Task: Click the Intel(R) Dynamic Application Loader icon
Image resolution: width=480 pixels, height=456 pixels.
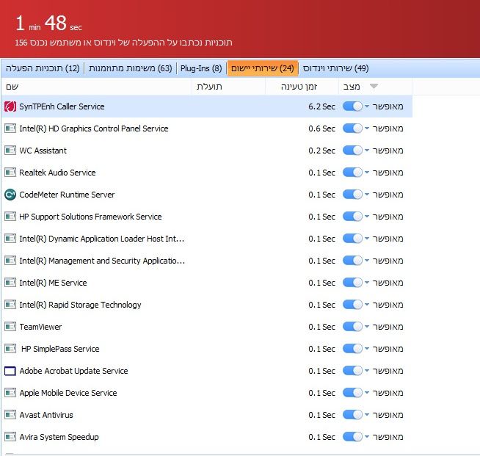Action: (x=10, y=239)
